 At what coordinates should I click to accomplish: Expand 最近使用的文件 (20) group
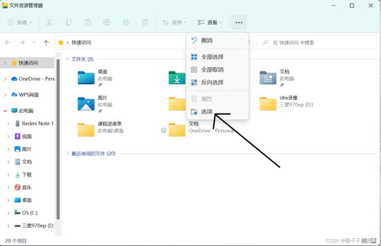pos(68,153)
